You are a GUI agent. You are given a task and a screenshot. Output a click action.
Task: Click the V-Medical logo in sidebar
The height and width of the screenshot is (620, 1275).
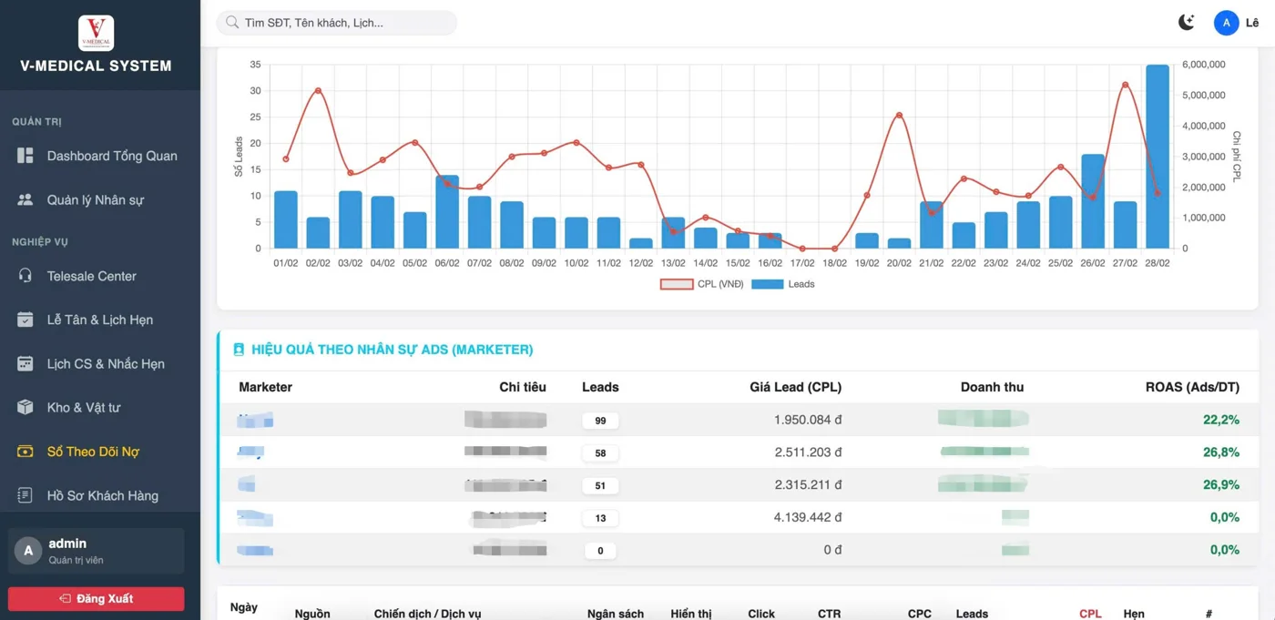(96, 33)
